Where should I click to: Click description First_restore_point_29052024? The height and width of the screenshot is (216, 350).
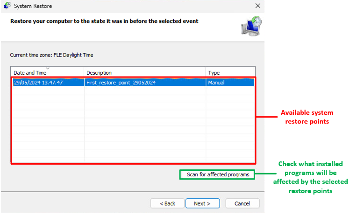[x=121, y=83]
